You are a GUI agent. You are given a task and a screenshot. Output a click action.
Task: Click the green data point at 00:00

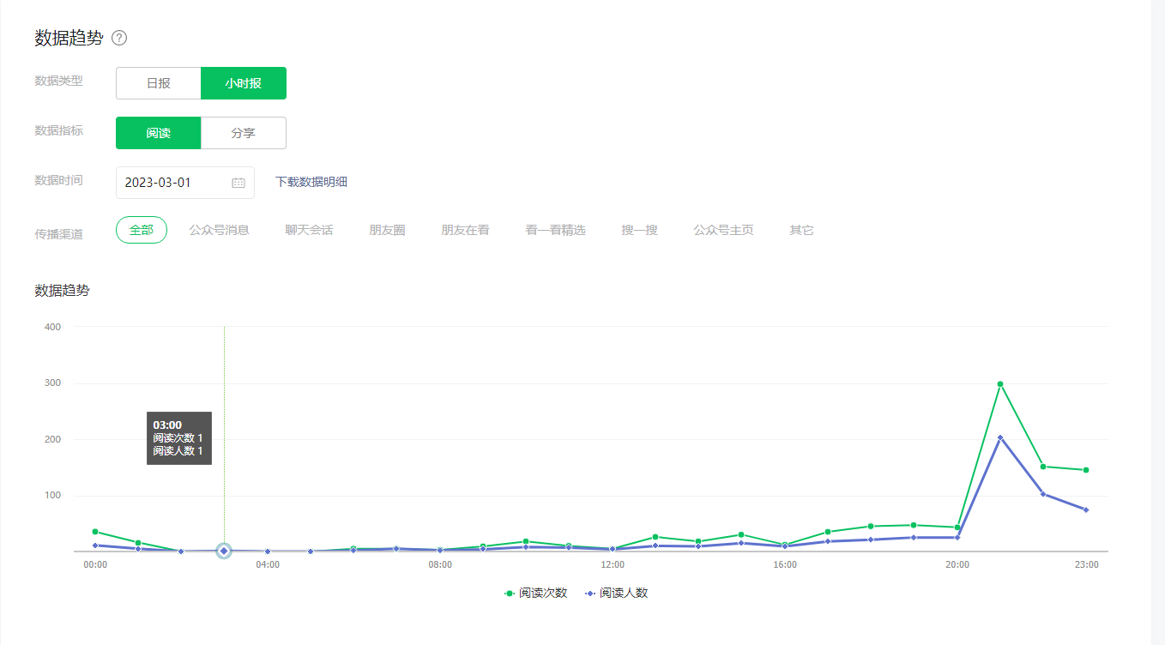tap(95, 532)
